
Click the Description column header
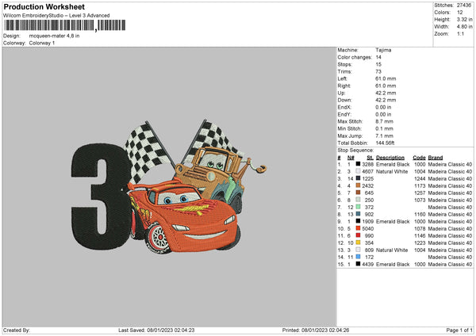[x=390, y=158]
